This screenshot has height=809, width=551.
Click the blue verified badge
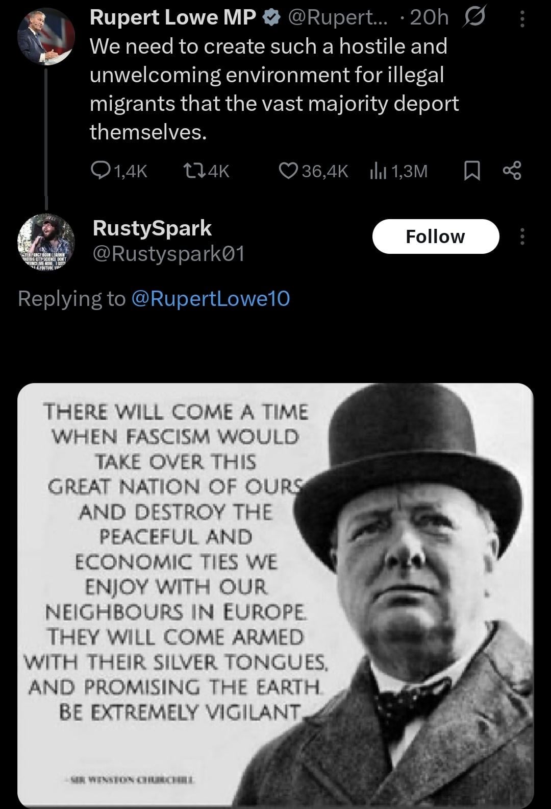pos(271,18)
